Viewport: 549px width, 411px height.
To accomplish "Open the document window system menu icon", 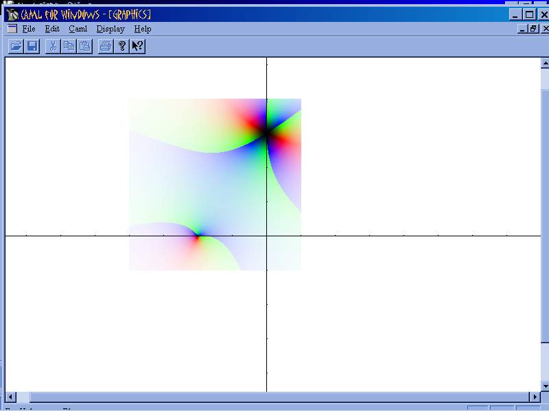I will coord(12,29).
